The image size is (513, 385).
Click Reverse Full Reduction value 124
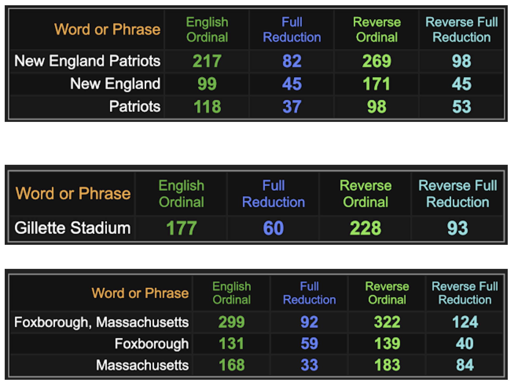465,322
